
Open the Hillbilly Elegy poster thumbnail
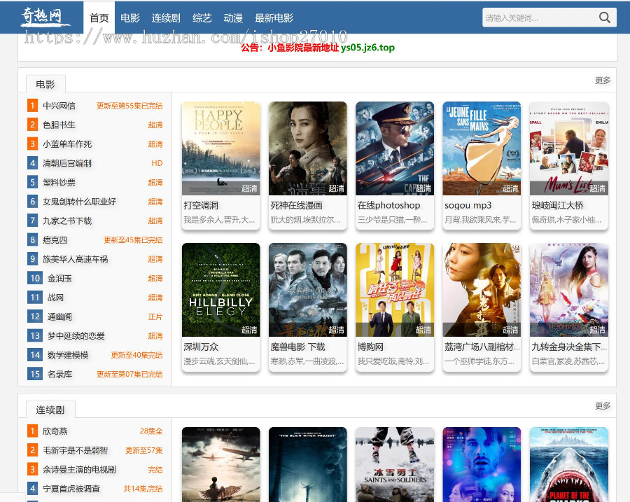click(220, 290)
